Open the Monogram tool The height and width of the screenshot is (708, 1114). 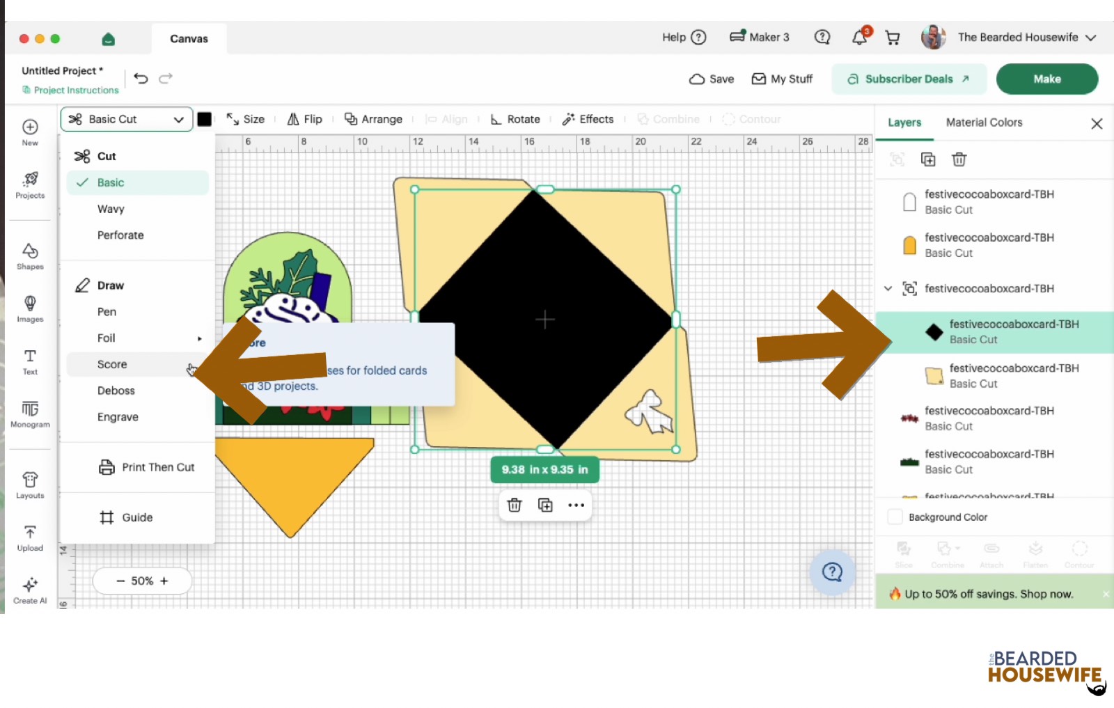coord(30,414)
